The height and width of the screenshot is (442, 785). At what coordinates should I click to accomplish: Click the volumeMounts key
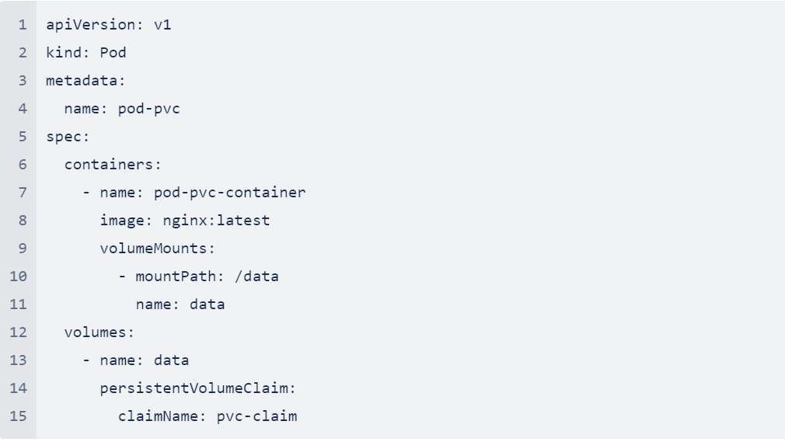[153, 249]
